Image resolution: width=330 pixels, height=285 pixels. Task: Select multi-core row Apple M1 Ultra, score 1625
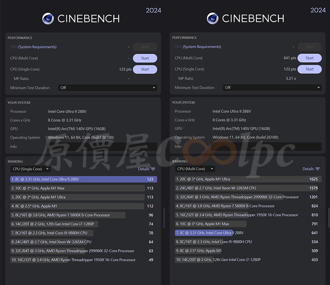click(x=248, y=179)
